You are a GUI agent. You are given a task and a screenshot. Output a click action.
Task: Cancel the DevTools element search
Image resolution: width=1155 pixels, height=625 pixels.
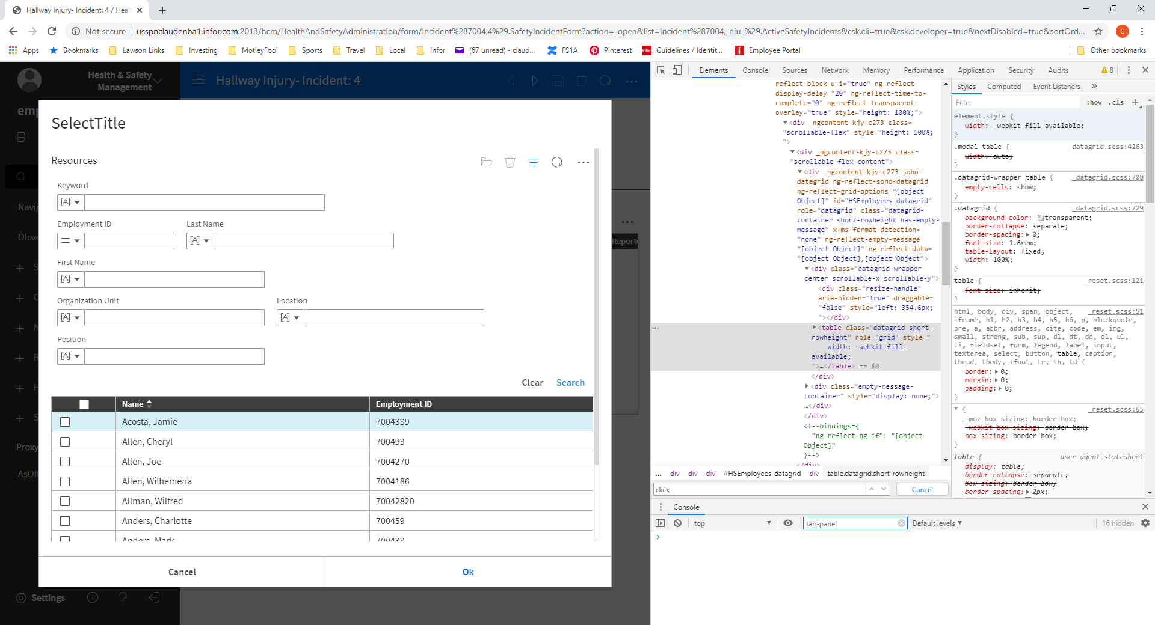[x=922, y=490]
